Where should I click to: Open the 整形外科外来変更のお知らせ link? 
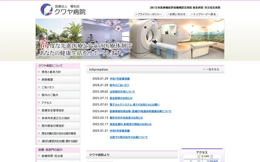(126, 117)
